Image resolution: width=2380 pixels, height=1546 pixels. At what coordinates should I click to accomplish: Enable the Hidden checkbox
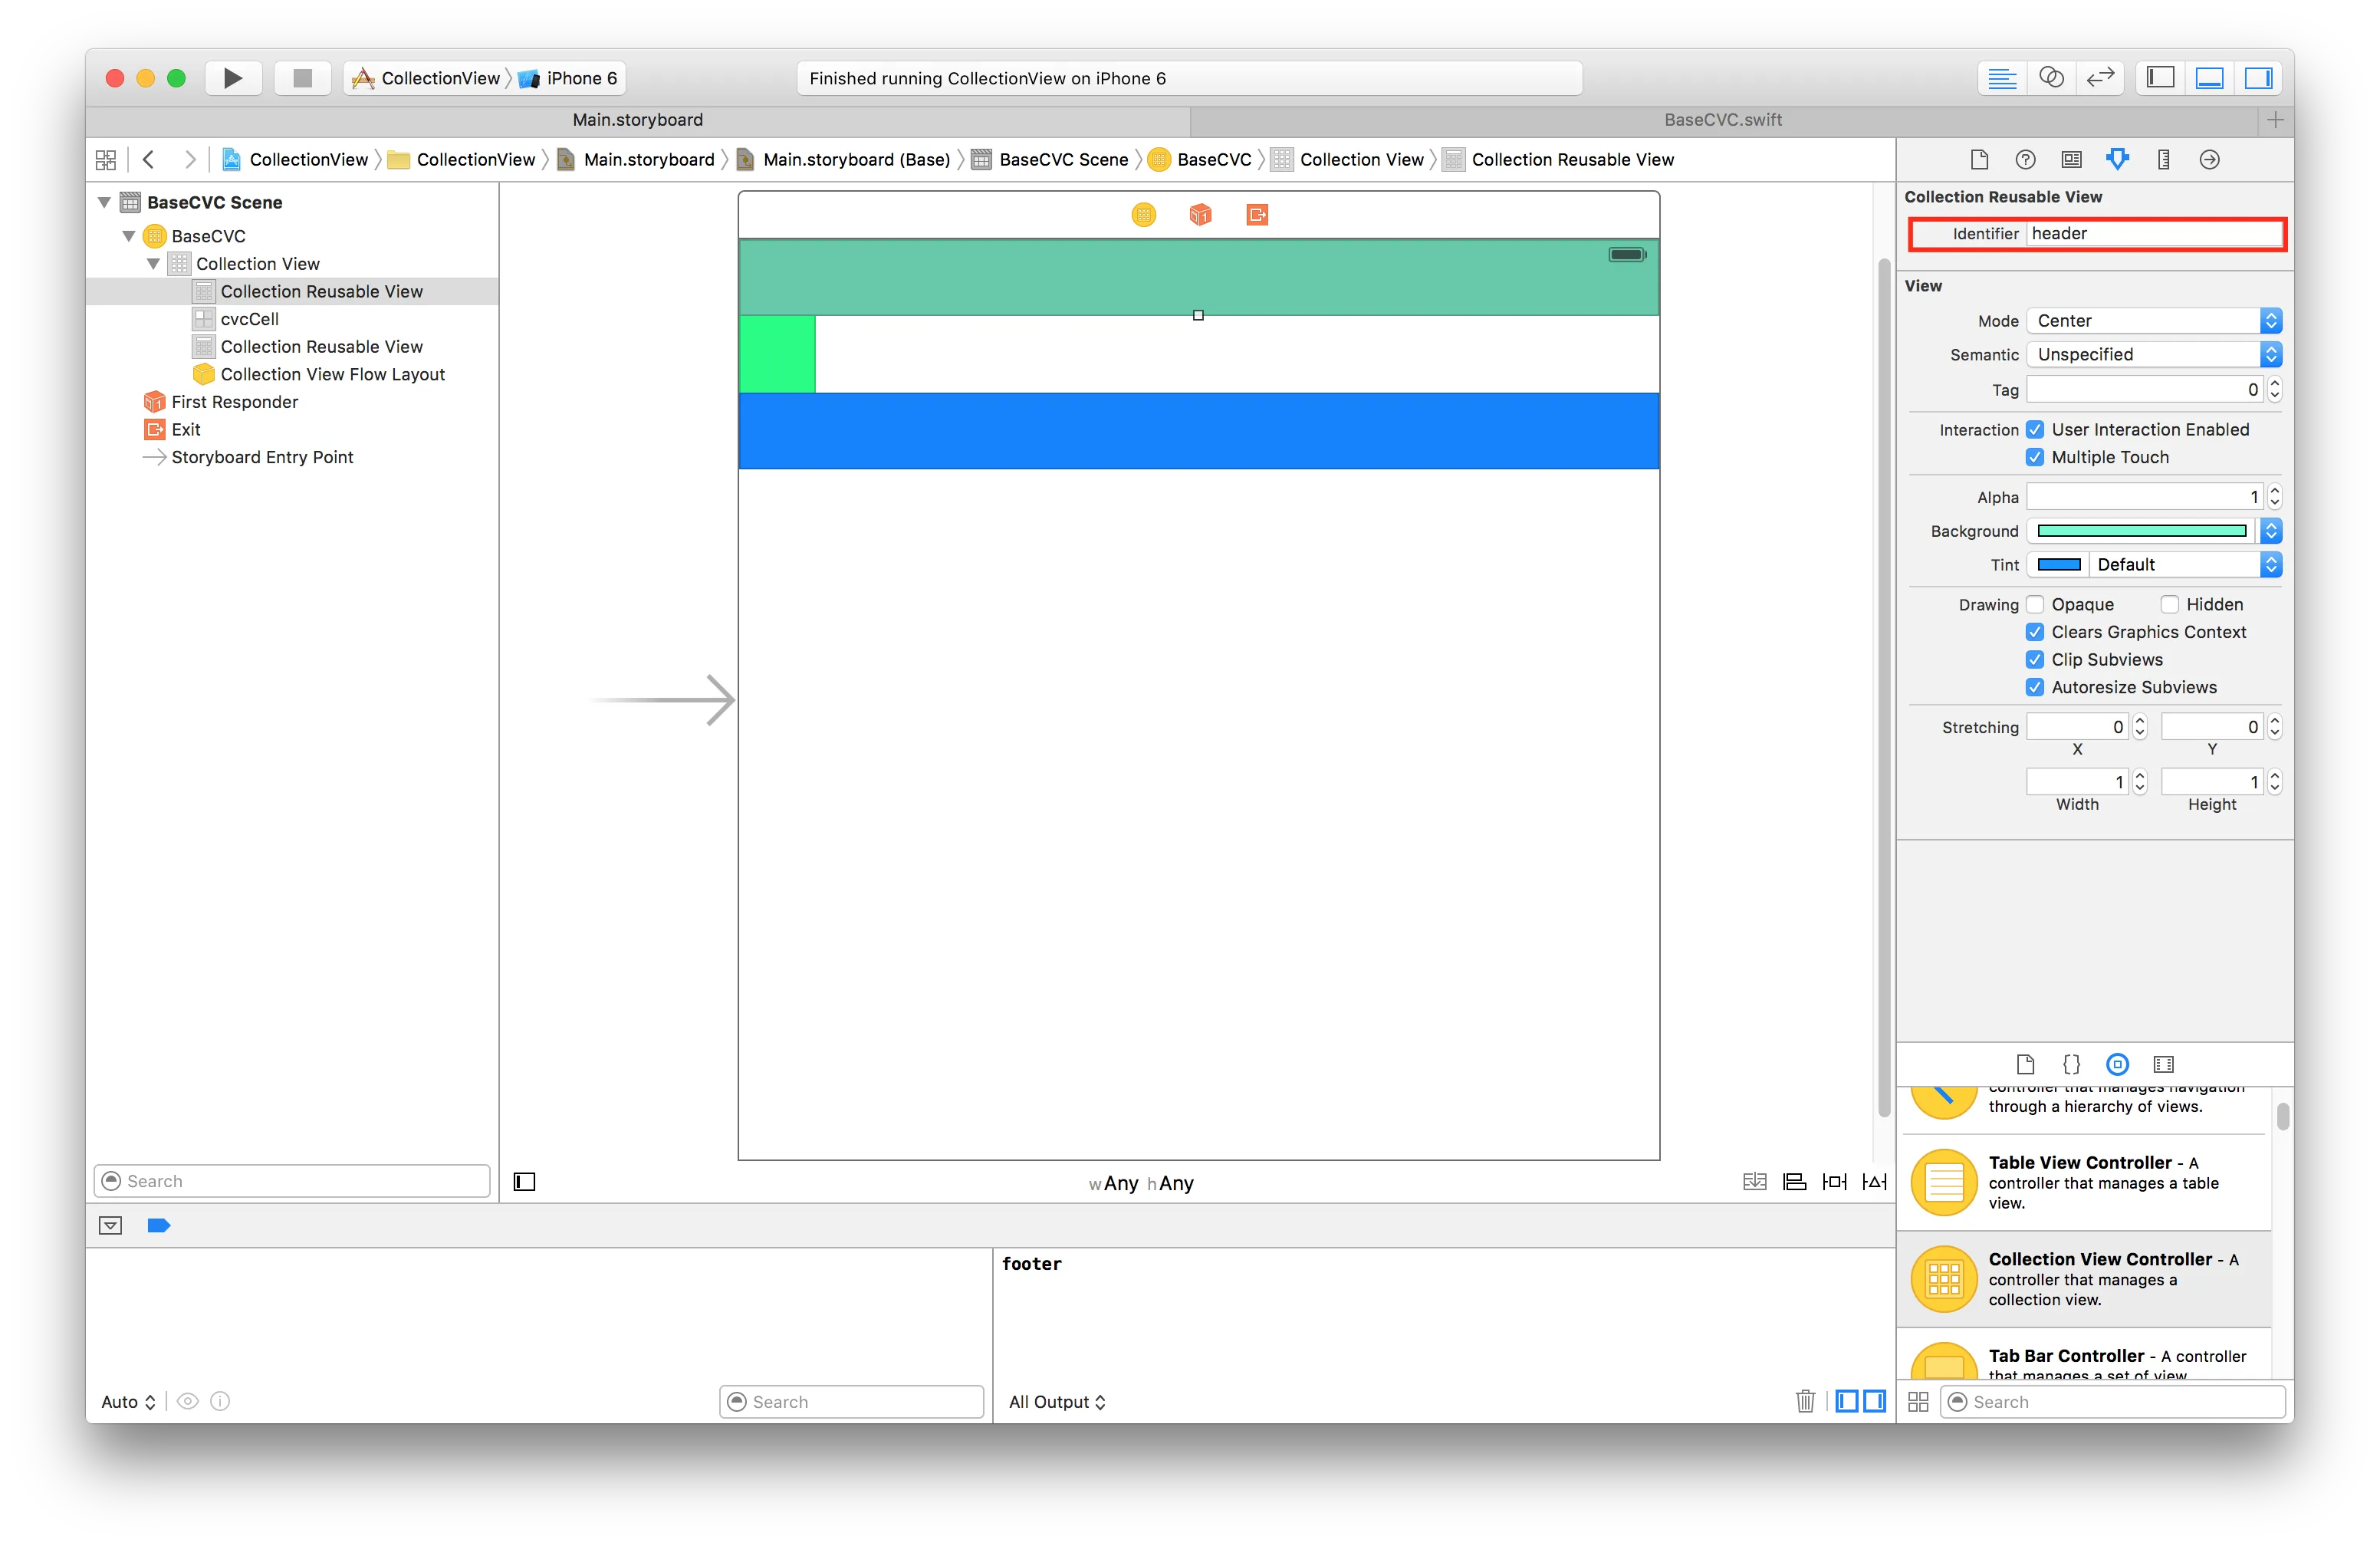2169,605
